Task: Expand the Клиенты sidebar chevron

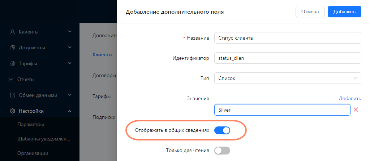Action: coord(70,32)
